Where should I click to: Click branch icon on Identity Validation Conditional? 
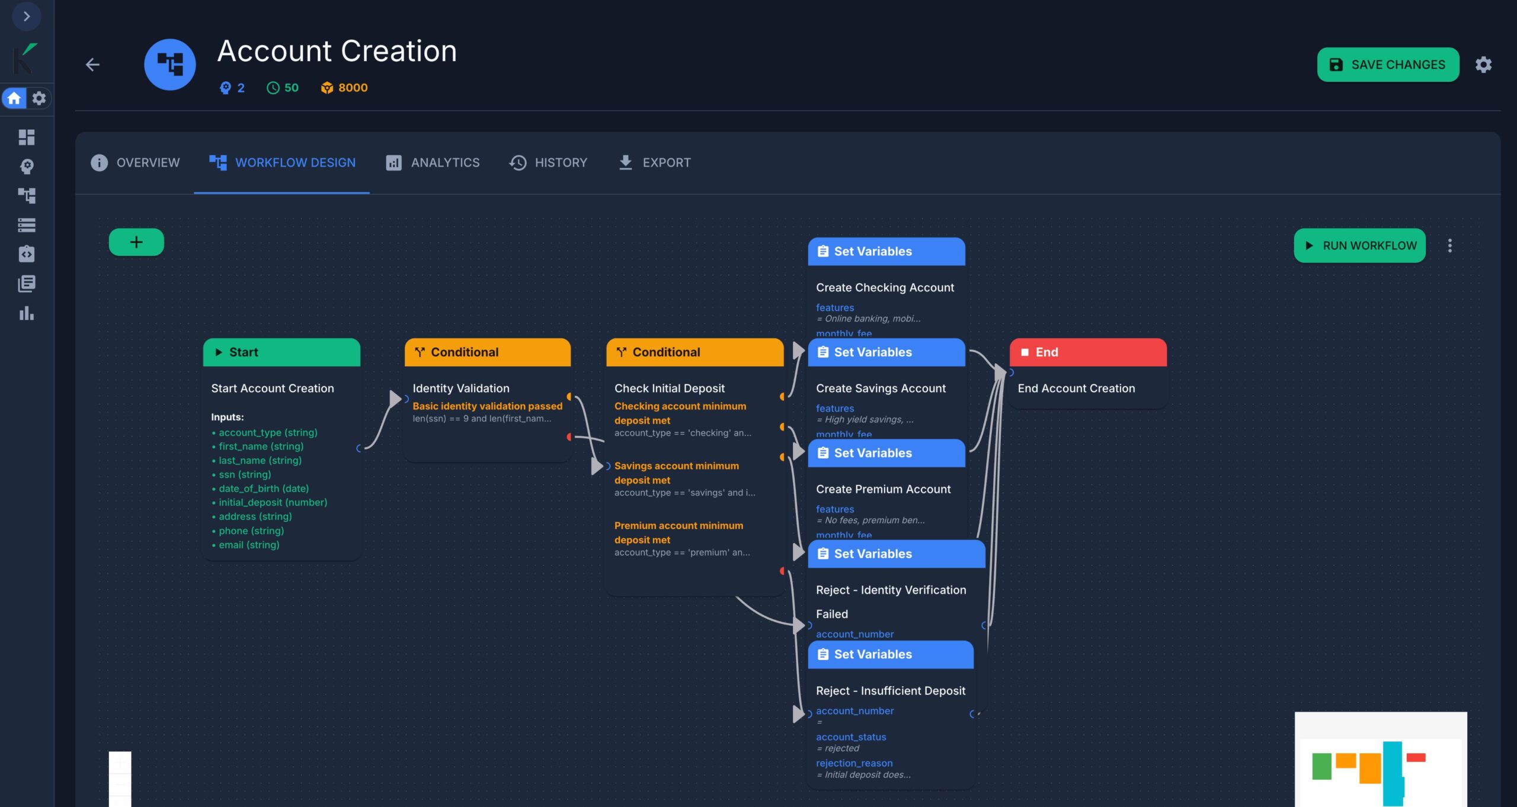[x=420, y=352]
